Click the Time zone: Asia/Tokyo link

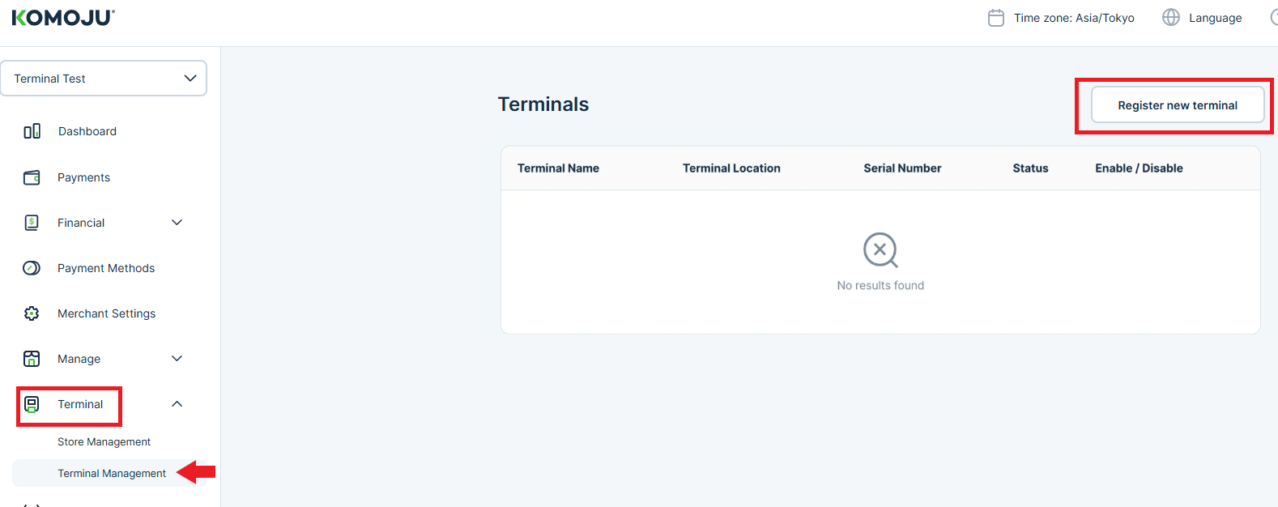click(1074, 18)
